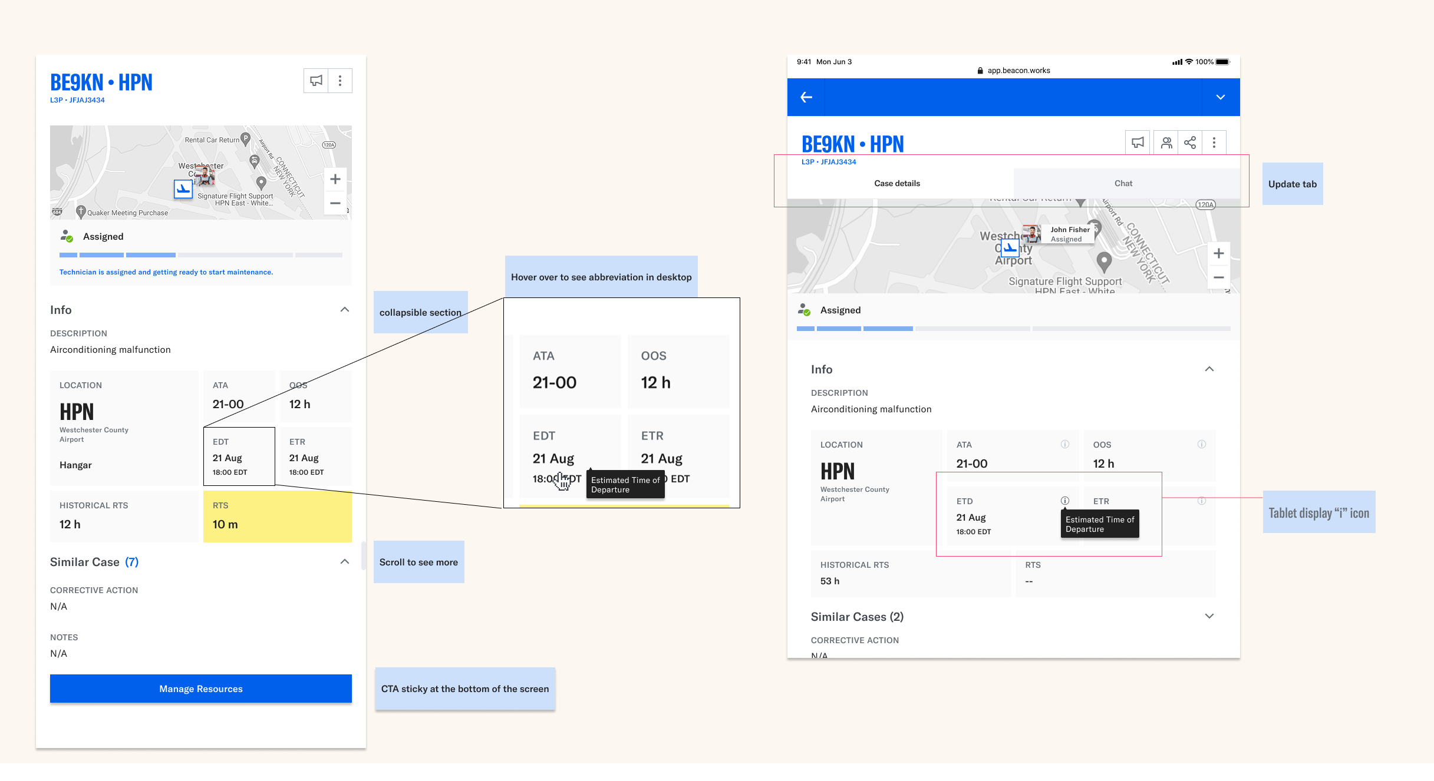The width and height of the screenshot is (1434, 781).
Task: Open kebab menu in tablet header
Action: coord(1214,143)
